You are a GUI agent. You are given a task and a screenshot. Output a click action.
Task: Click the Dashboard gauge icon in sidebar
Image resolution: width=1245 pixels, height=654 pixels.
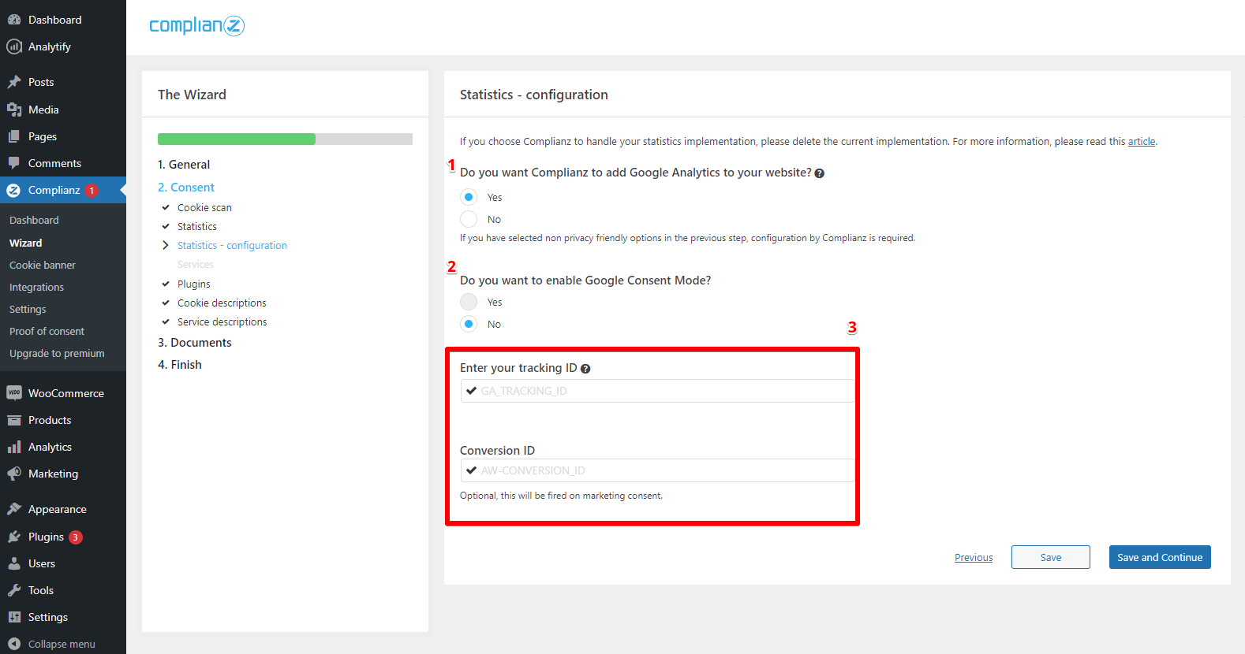14,20
